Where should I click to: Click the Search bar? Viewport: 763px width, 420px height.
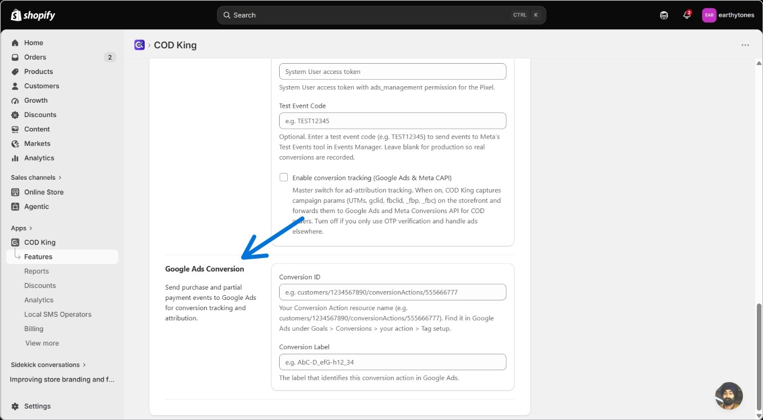(381, 15)
